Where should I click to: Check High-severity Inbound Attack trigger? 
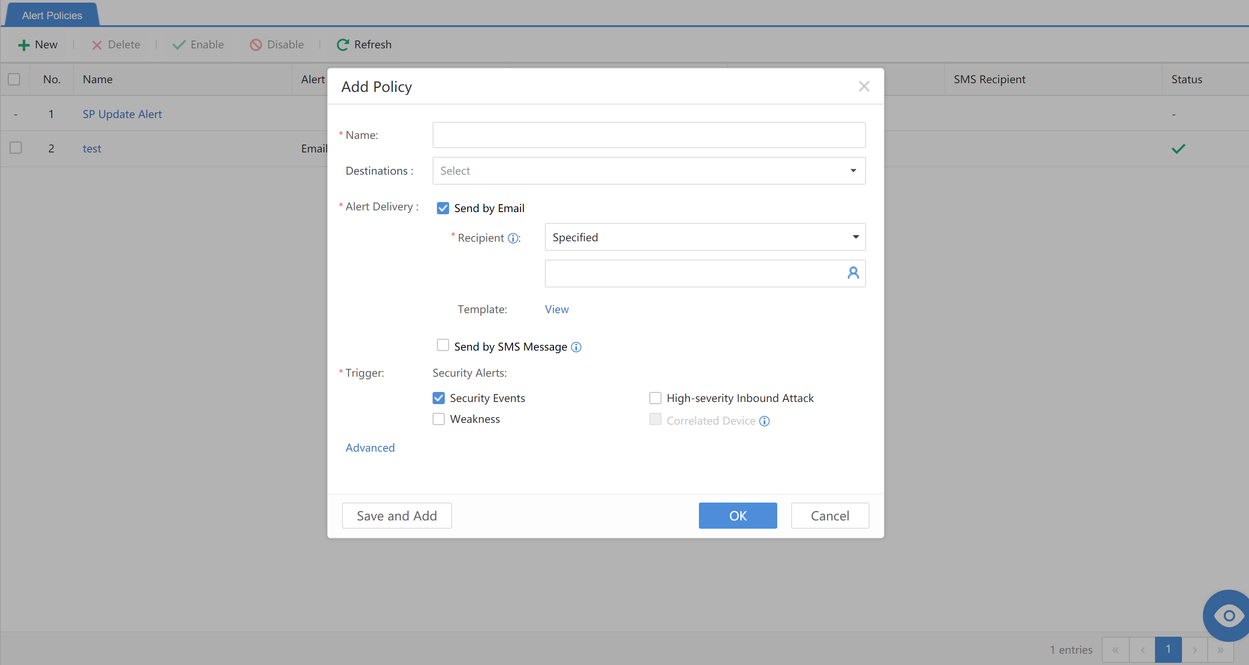tap(655, 398)
